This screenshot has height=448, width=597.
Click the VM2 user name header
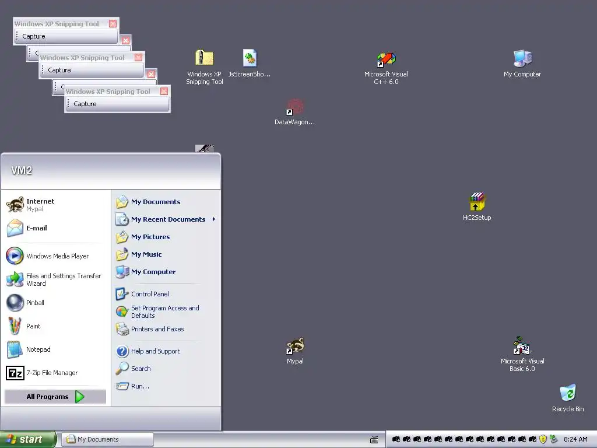22,170
